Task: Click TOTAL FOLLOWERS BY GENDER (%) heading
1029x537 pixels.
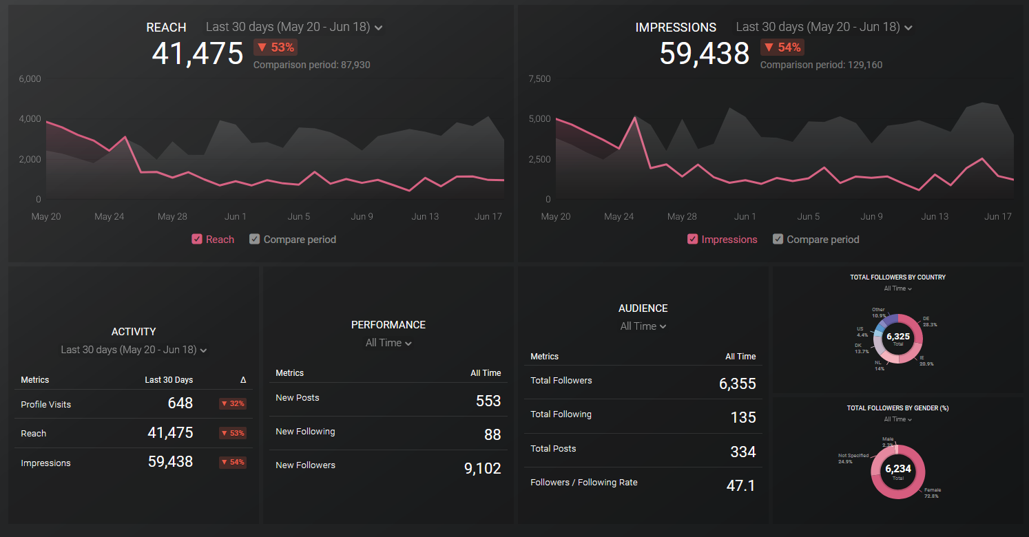Action: coord(898,408)
